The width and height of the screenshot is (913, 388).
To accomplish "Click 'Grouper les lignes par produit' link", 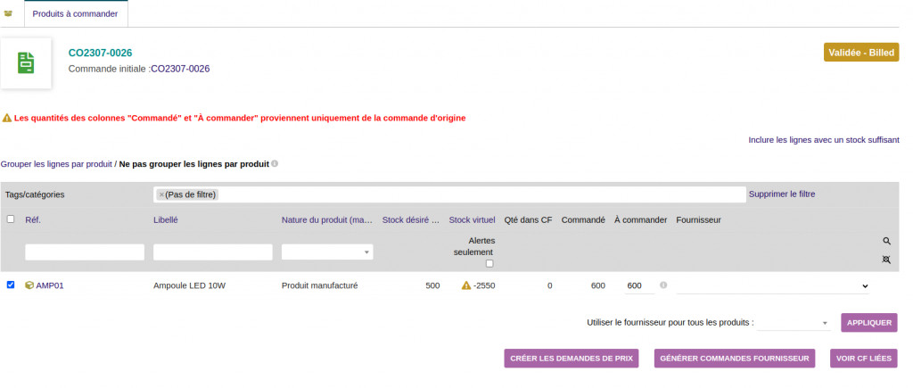I will (56, 164).
